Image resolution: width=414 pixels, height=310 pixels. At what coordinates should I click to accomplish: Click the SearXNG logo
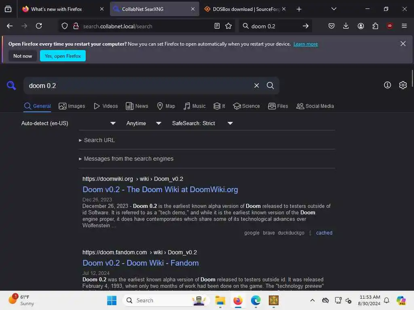tap(11, 86)
